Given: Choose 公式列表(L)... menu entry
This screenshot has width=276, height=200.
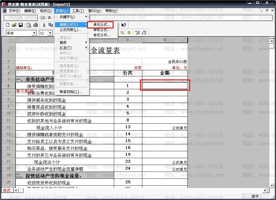Looking at the screenshot, I should click(x=71, y=30).
